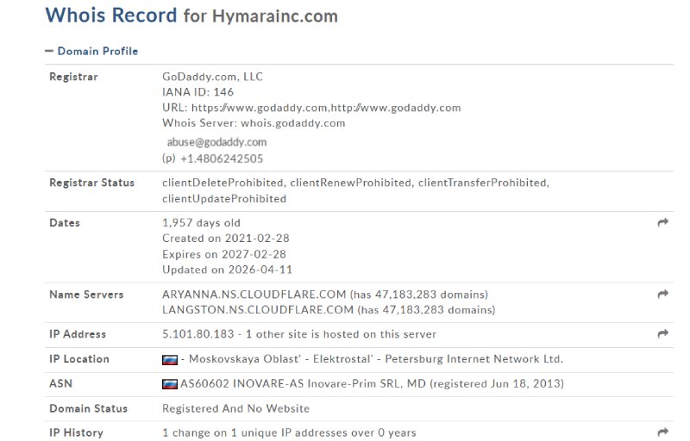The height and width of the screenshot is (441, 690).
Task: Click the IP Address row label
Action: pyautogui.click(x=78, y=334)
